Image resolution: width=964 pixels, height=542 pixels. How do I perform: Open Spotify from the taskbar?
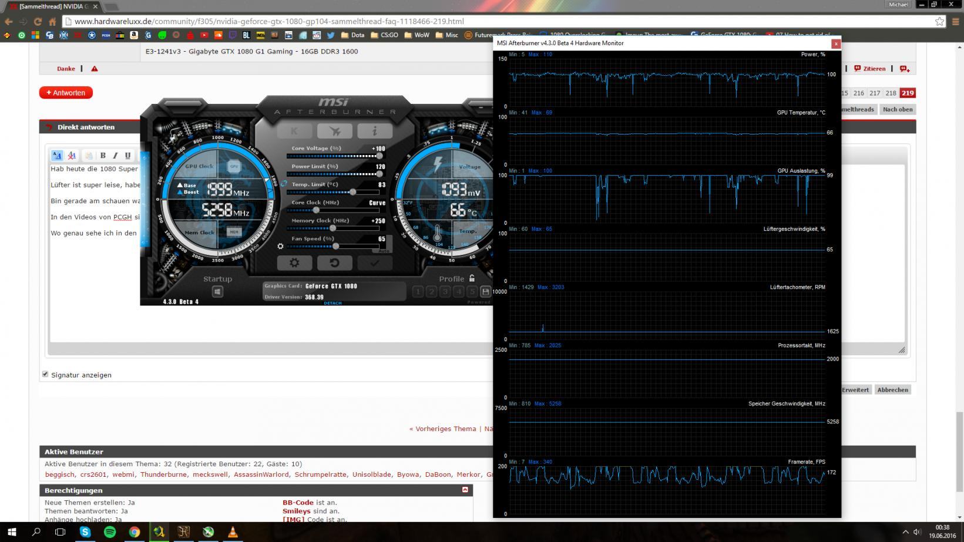coord(110,532)
